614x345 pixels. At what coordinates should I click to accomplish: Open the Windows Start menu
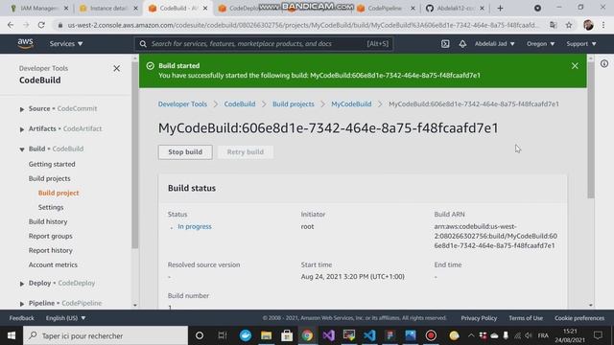[x=12, y=335]
